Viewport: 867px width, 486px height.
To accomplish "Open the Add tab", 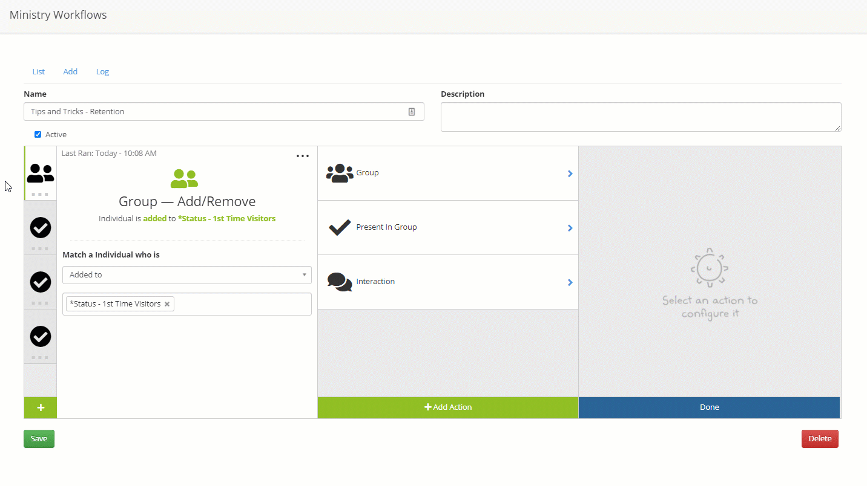I will (70, 71).
